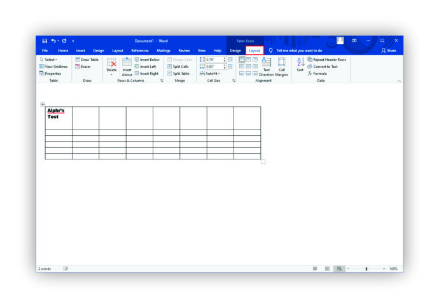This screenshot has width=439, height=308.
Task: Click Distribute Rows icon
Action: pyautogui.click(x=230, y=60)
